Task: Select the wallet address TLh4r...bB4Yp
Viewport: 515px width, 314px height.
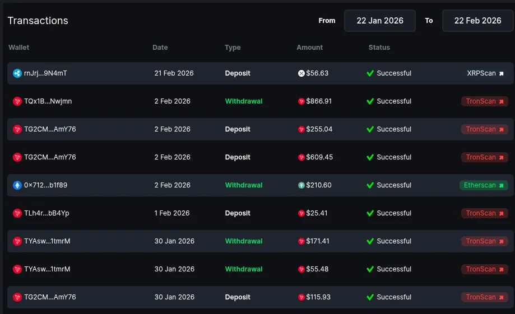Action: pyautogui.click(x=47, y=213)
